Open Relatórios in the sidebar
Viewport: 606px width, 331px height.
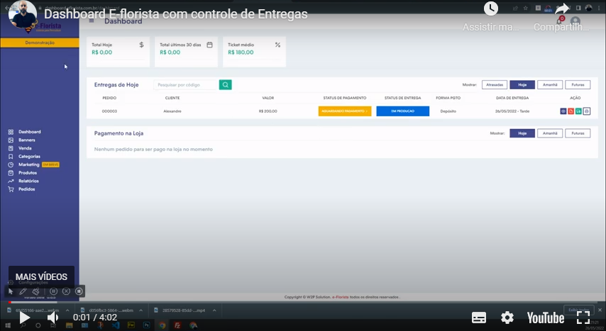(28, 181)
